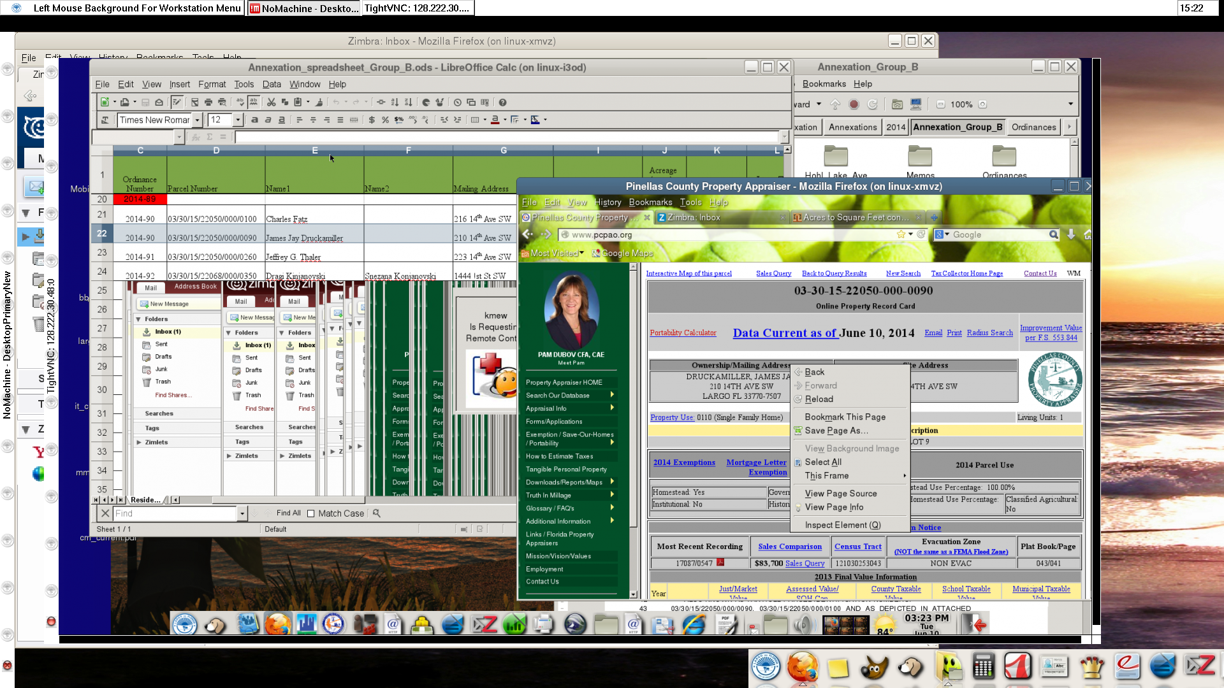The height and width of the screenshot is (688, 1224).
Task: Toggle Underline formatting in Calc
Action: [281, 120]
